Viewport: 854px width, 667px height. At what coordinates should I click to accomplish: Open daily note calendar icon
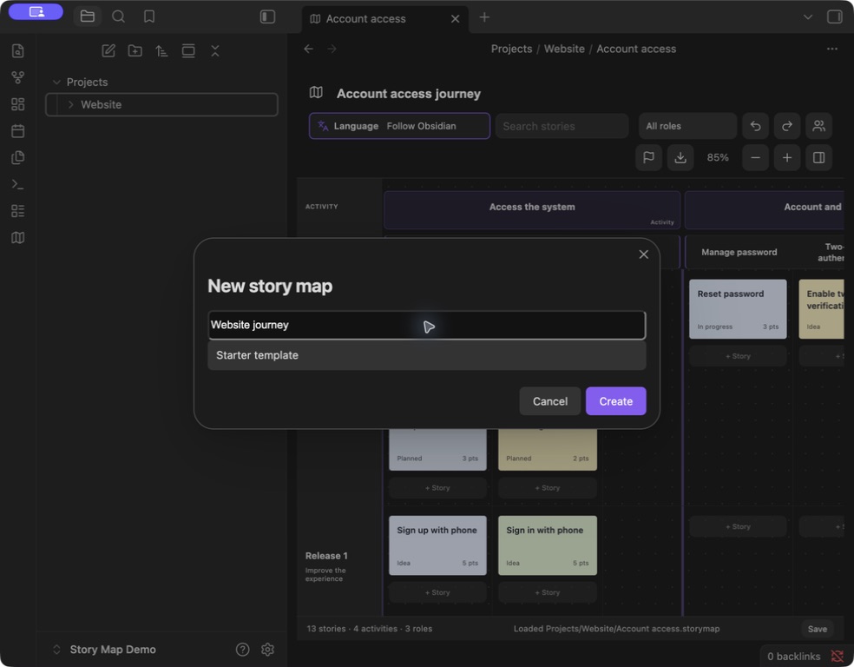coord(18,131)
